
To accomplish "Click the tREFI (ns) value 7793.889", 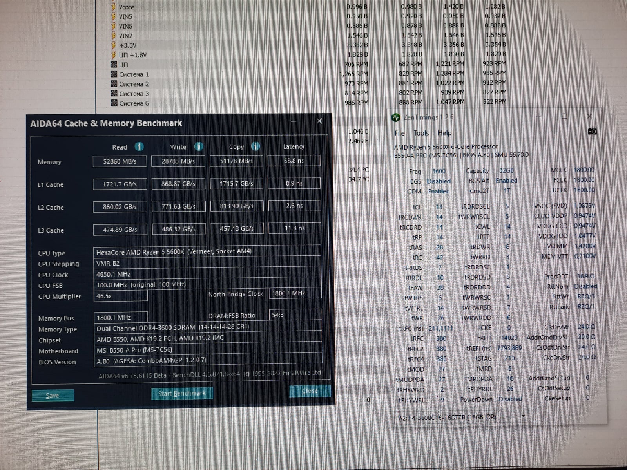I will [x=509, y=348].
